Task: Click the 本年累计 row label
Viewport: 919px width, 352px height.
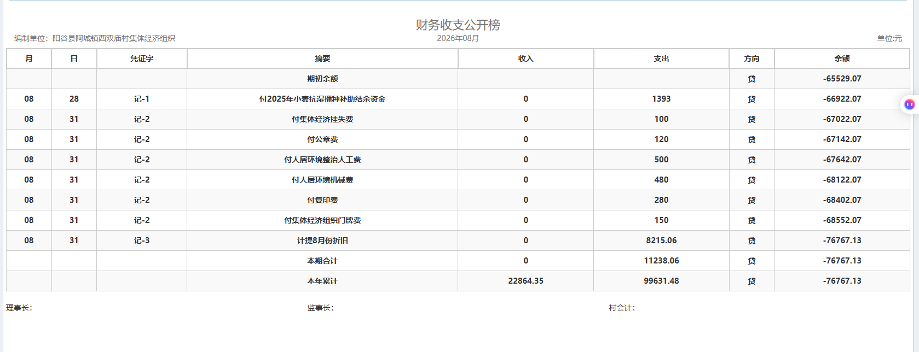Action: 322,281
